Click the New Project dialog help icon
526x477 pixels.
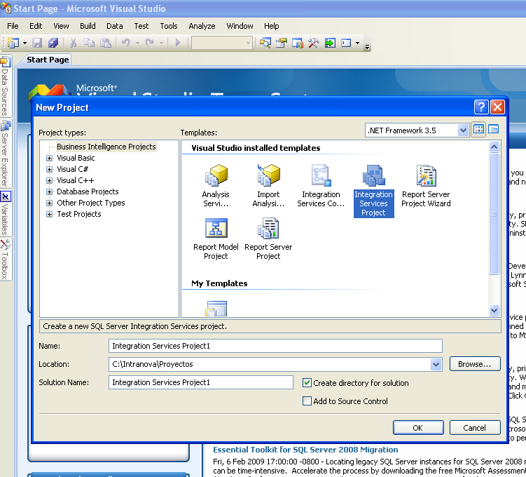pyautogui.click(x=480, y=107)
